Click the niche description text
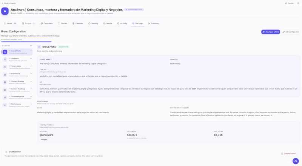The height and width of the screenshot is (166, 302). (73, 113)
